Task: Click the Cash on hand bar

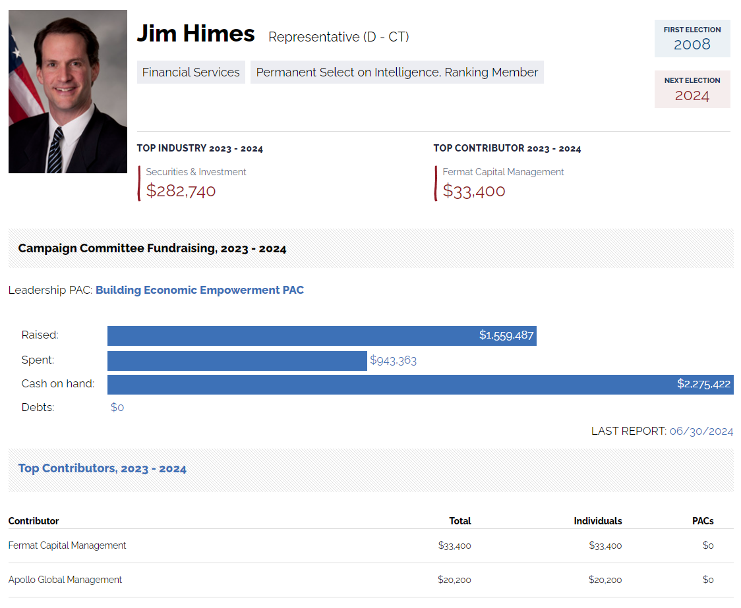Action: 420,384
